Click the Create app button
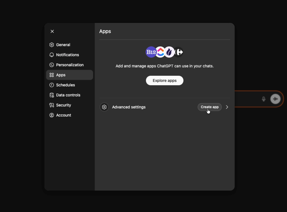 (x=210, y=107)
